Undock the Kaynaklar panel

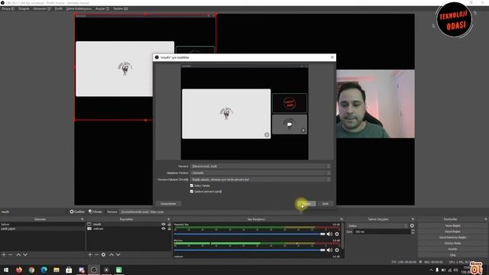point(169,219)
